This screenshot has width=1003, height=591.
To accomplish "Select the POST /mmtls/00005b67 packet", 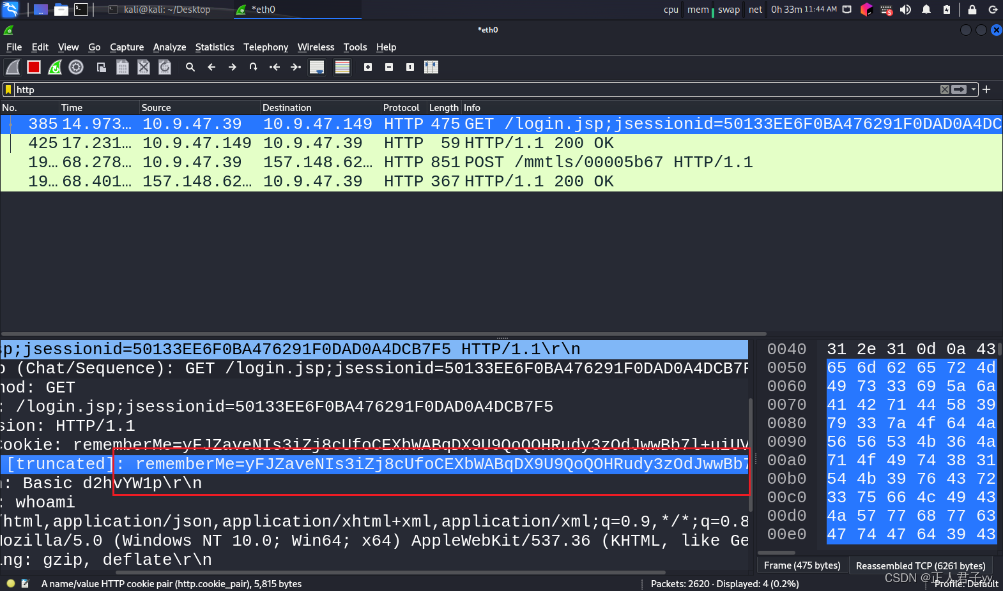I will pyautogui.click(x=501, y=162).
